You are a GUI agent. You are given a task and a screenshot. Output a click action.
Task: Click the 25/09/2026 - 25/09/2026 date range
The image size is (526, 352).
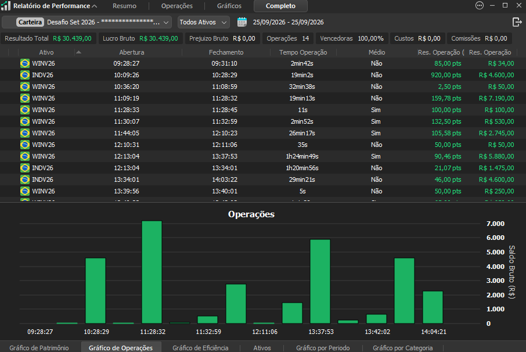point(288,22)
